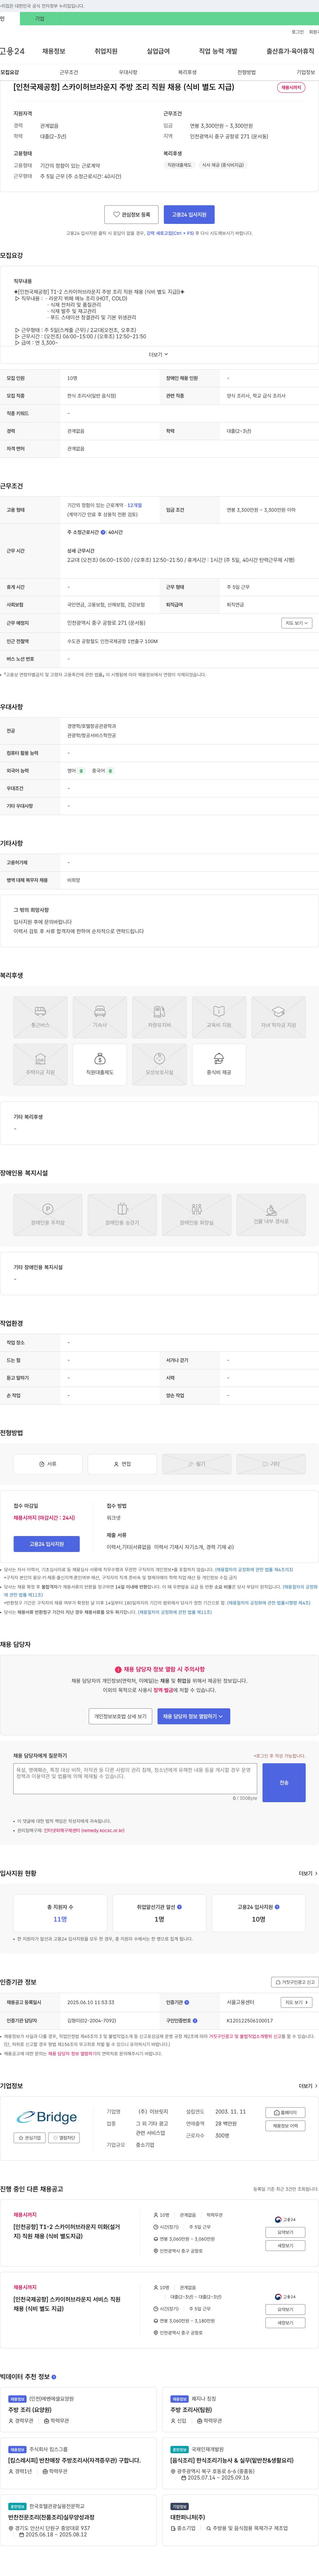Click the company 홈페이지 button
The height and width of the screenshot is (2576, 319).
click(x=285, y=2113)
